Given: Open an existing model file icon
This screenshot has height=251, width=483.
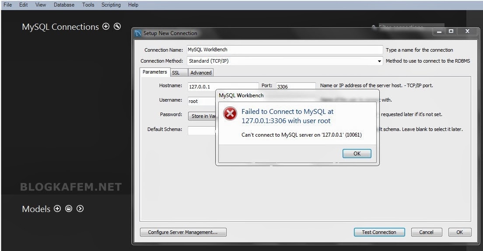Looking at the screenshot, I should [69, 209].
